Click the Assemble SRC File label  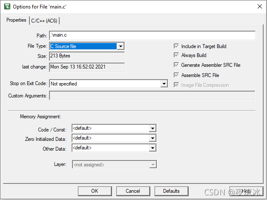200,75
